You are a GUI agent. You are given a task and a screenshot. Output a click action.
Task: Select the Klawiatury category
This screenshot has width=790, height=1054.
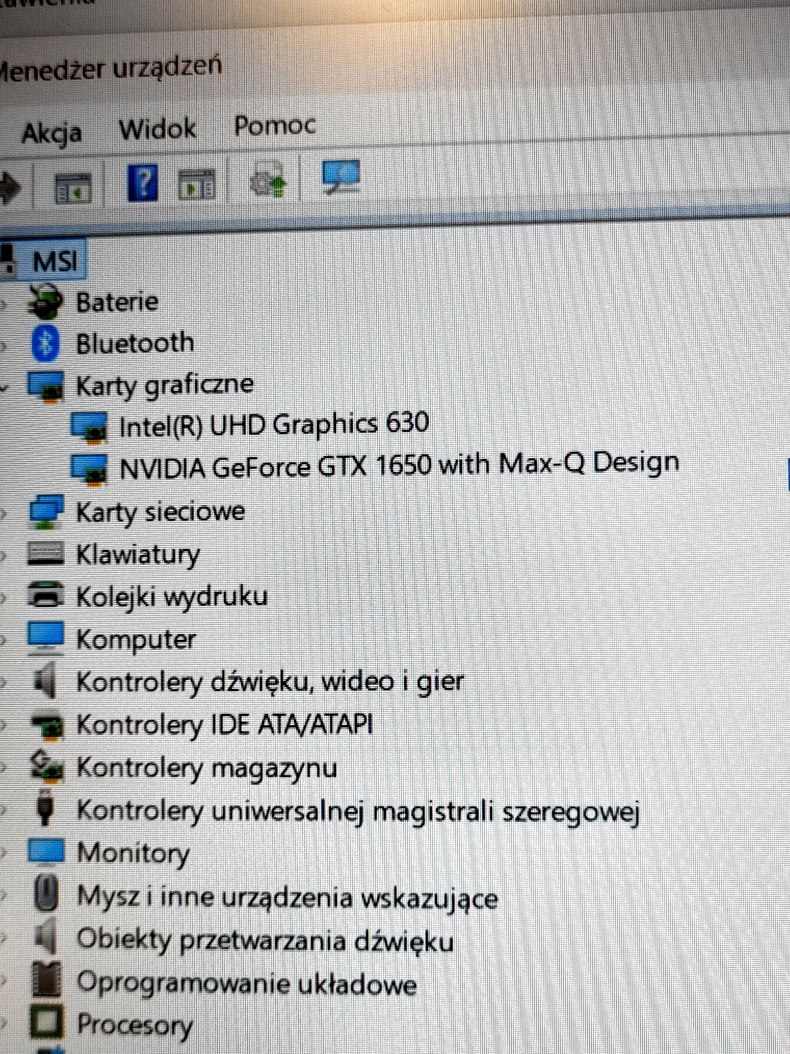pos(138,555)
